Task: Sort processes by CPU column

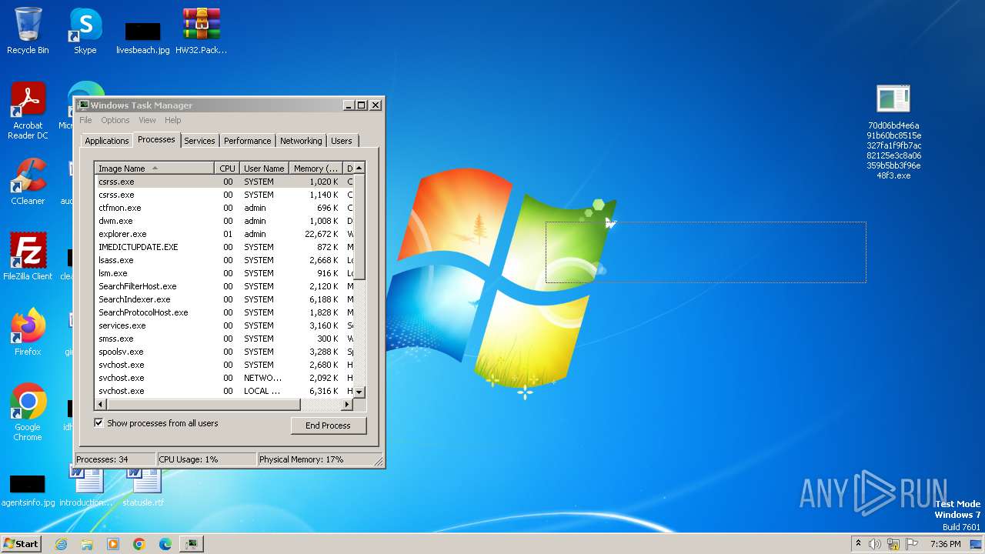Action: coord(227,168)
